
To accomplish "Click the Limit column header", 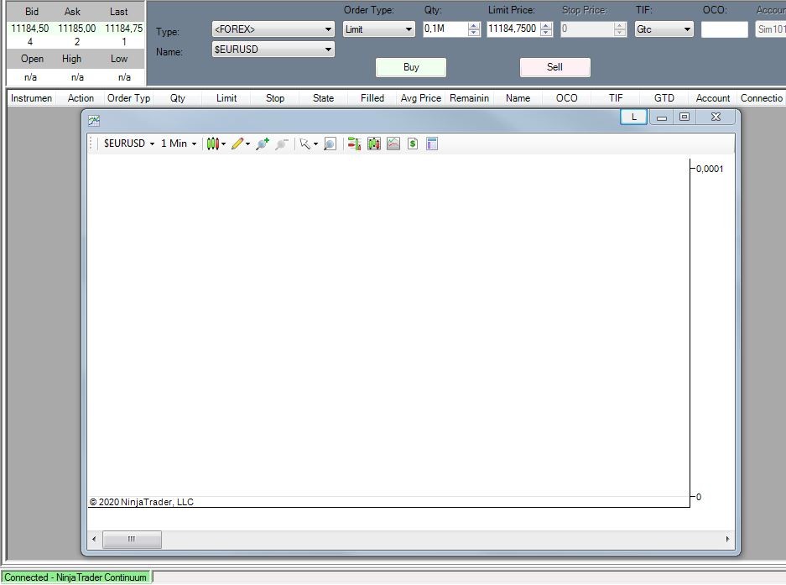I will [x=226, y=98].
